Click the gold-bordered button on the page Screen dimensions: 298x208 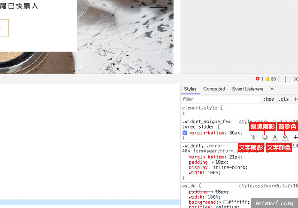pos(4,28)
